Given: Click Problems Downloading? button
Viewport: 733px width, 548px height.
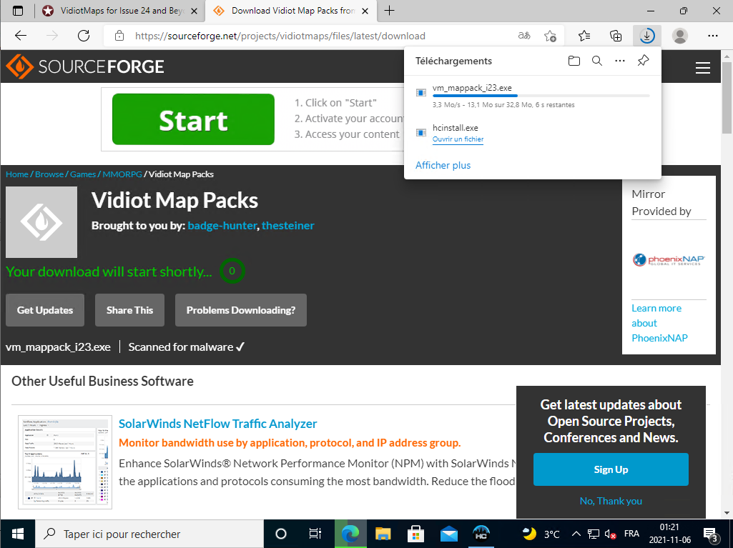Looking at the screenshot, I should pos(241,310).
